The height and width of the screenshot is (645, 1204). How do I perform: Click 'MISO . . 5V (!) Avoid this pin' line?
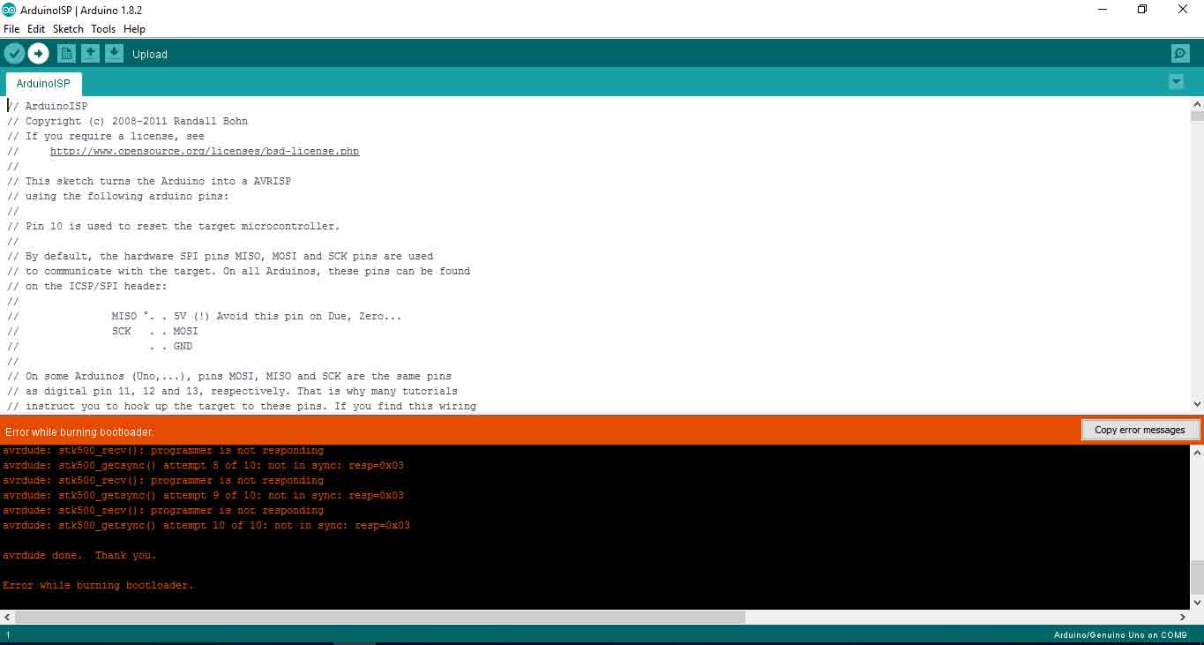(x=205, y=316)
